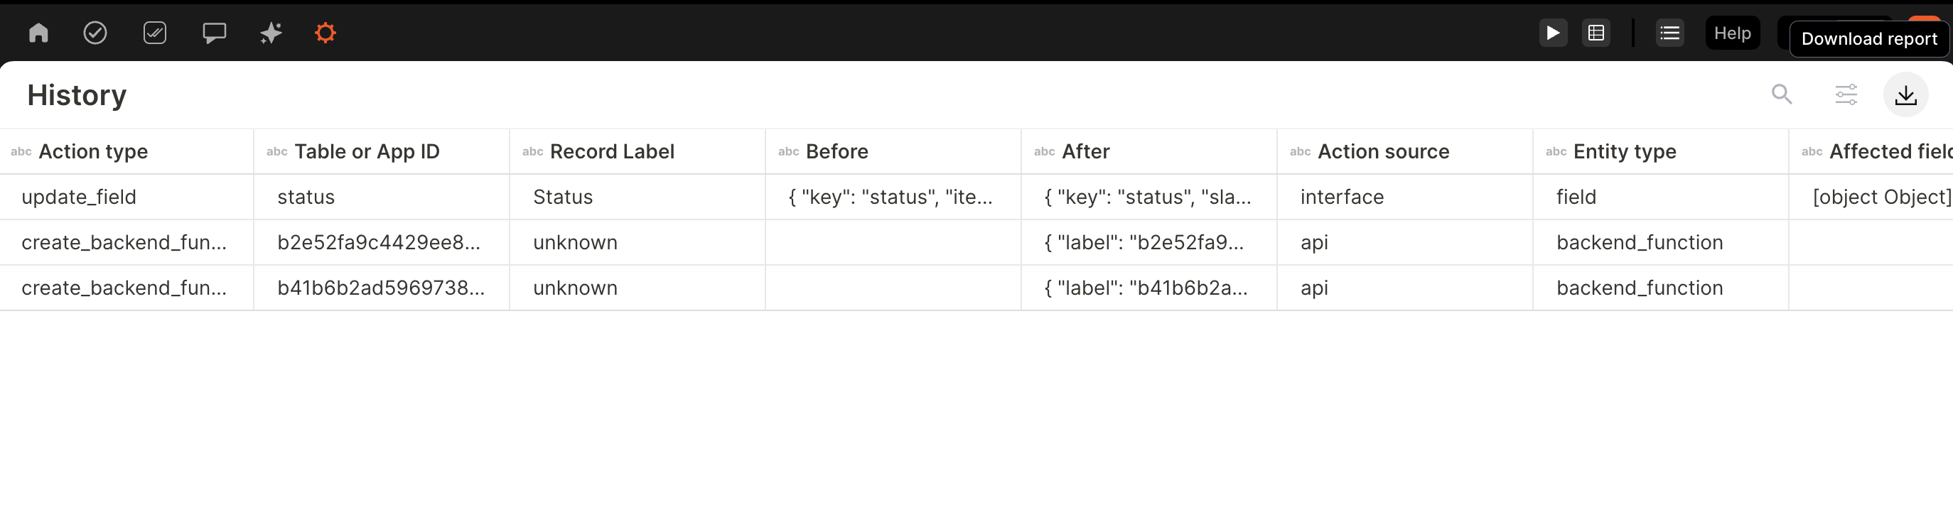Select the update_field row cell
Viewport: 1953px width, 527px height.
click(x=79, y=197)
